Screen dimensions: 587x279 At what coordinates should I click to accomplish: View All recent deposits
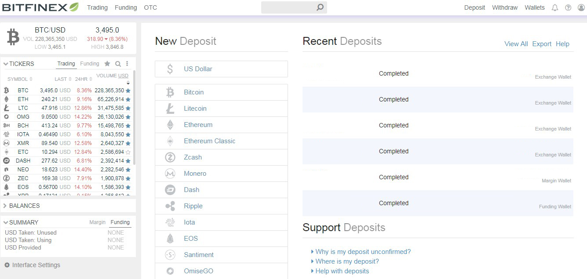516,44
